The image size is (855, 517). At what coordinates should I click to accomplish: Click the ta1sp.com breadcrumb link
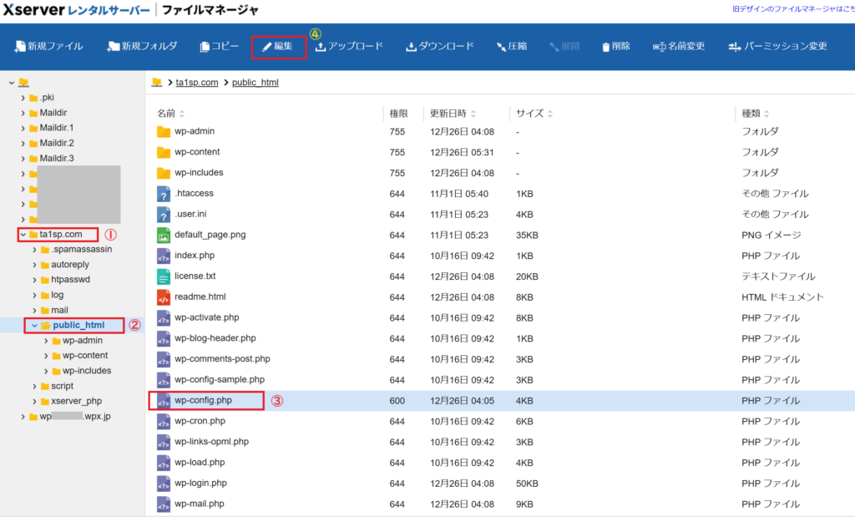[x=197, y=83]
